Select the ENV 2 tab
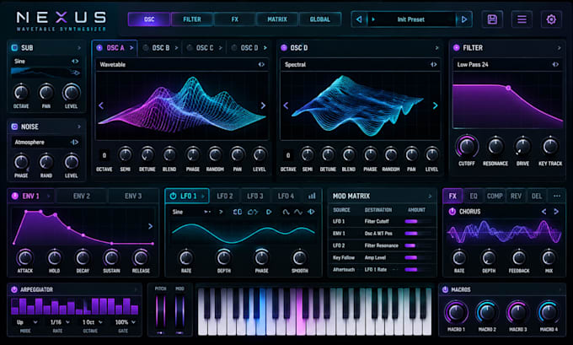573x345 pixels. (82, 196)
